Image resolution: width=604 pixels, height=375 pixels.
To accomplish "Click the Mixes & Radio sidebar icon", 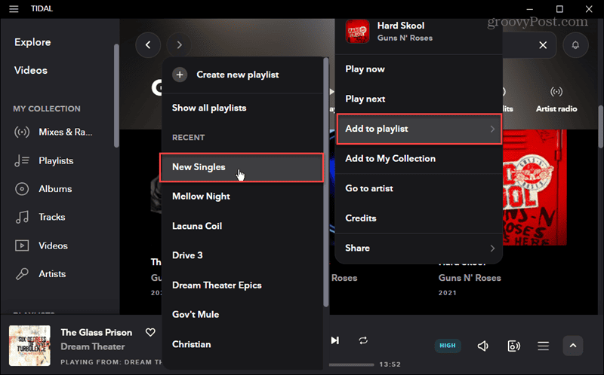I will (x=22, y=133).
